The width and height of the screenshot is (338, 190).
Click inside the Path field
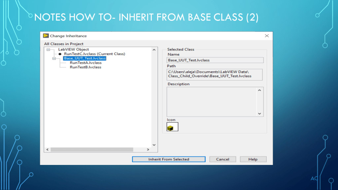pyautogui.click(x=215, y=74)
